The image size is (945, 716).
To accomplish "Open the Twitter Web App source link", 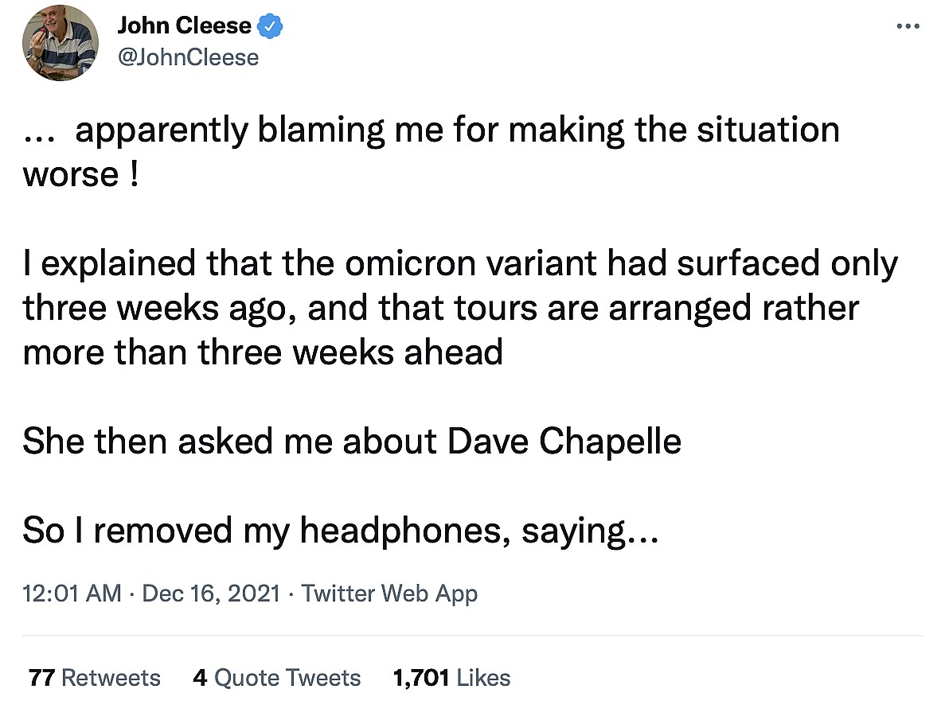I will point(389,593).
